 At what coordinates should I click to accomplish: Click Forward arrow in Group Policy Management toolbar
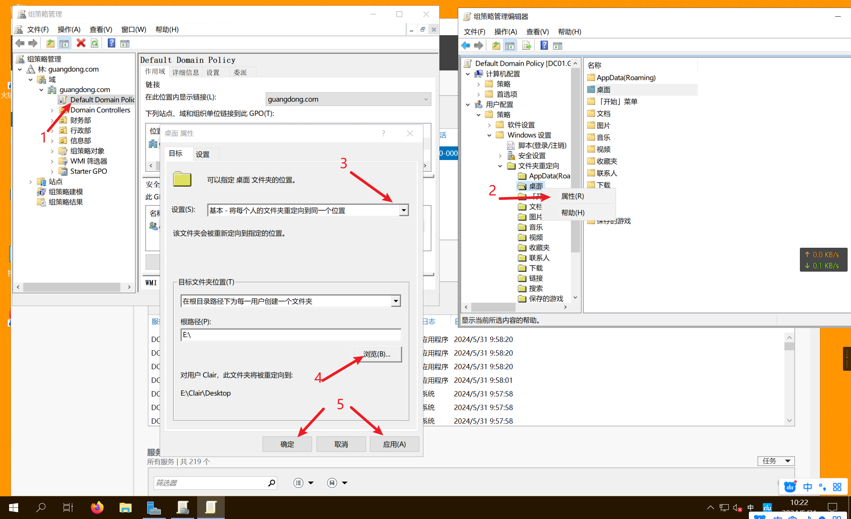(x=33, y=44)
